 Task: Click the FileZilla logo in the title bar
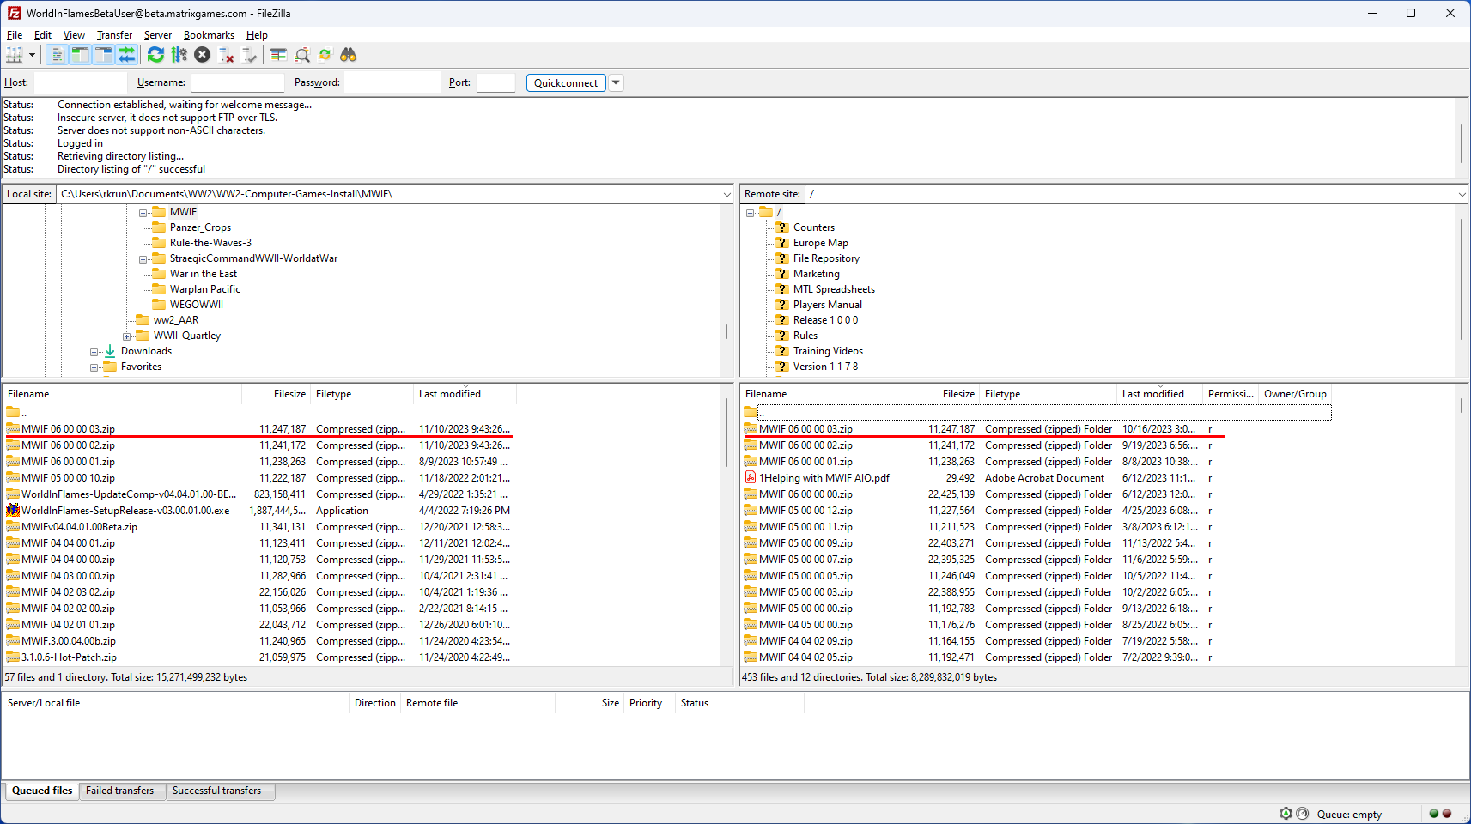pos(15,14)
